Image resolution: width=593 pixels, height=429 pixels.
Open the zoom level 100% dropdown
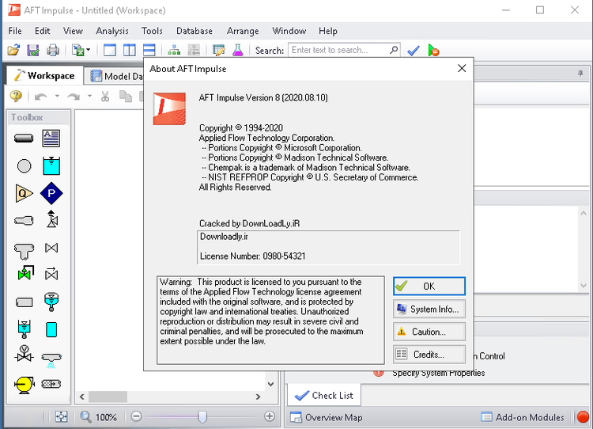point(100,416)
